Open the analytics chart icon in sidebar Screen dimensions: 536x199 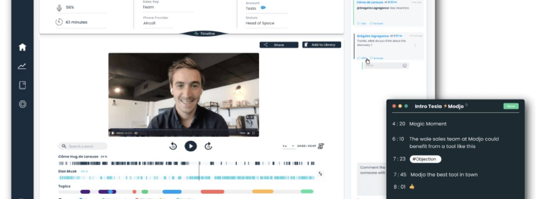22,66
